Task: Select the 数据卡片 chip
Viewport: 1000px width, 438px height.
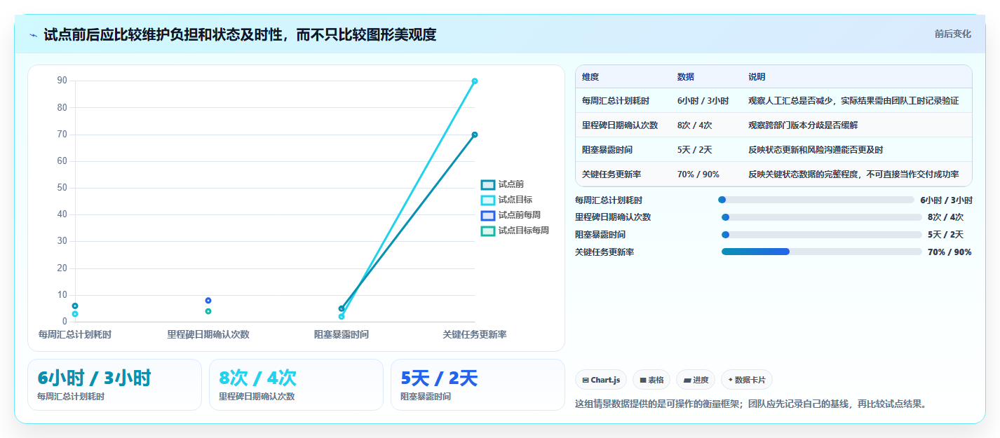Action: coord(747,380)
